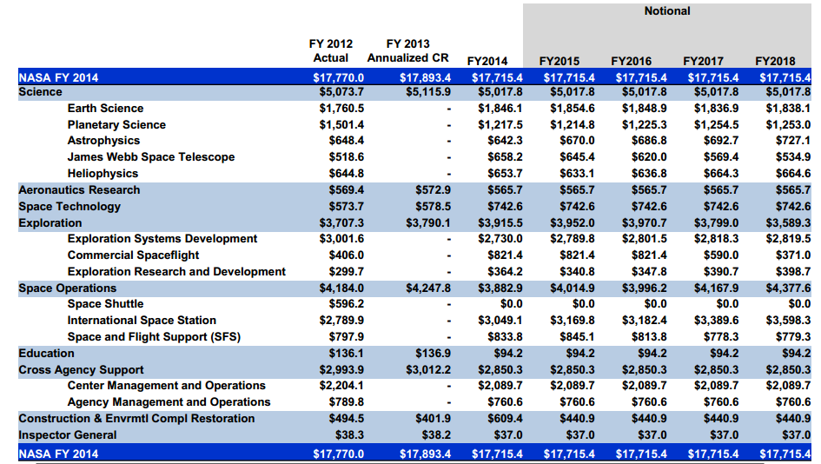The height and width of the screenshot is (464, 821).
Task: Select the International Space Station label
Action: click(x=142, y=321)
